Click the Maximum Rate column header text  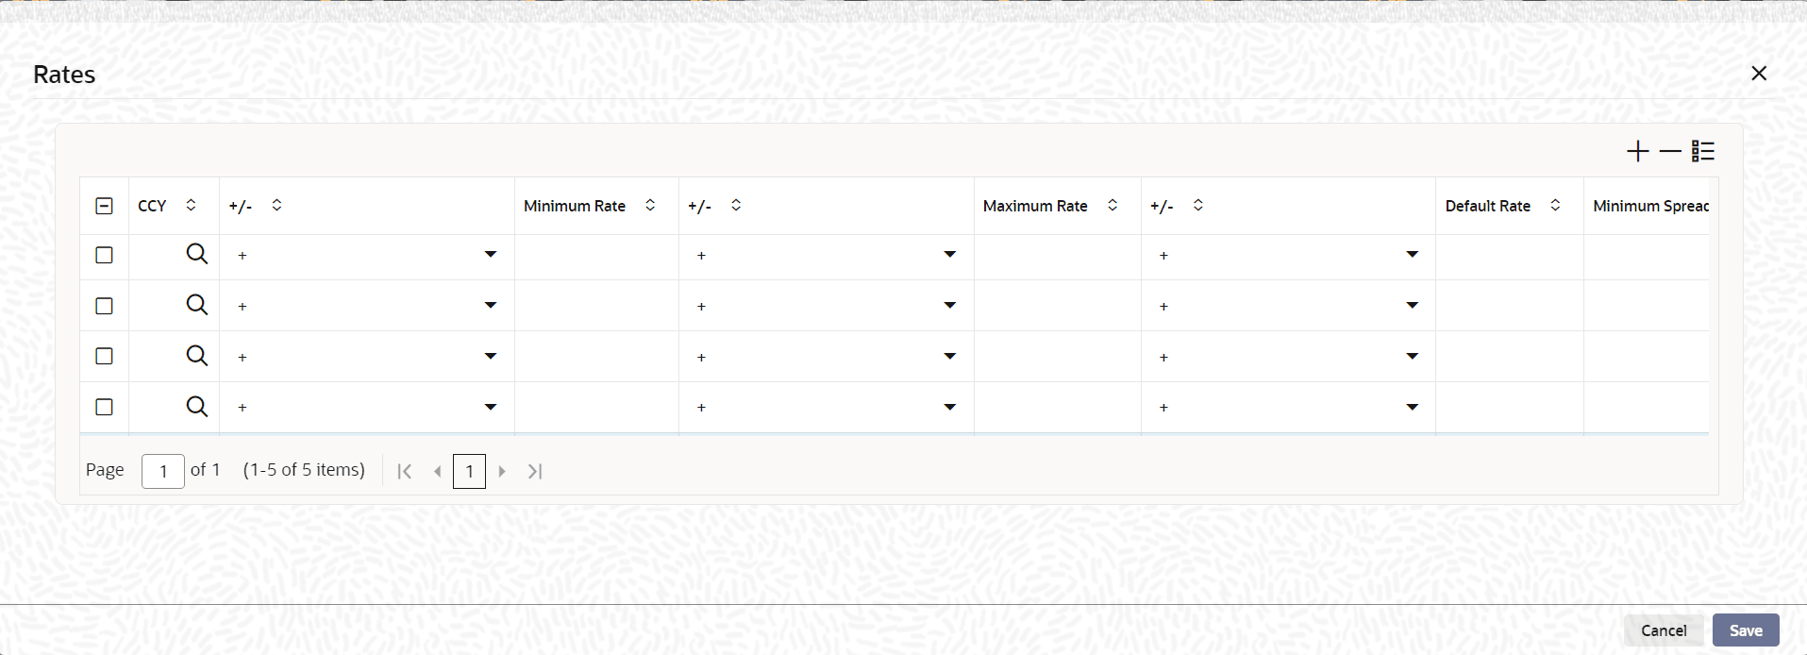point(1035,206)
